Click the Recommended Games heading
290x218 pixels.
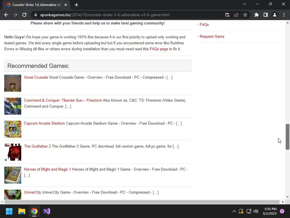pyautogui.click(x=39, y=66)
